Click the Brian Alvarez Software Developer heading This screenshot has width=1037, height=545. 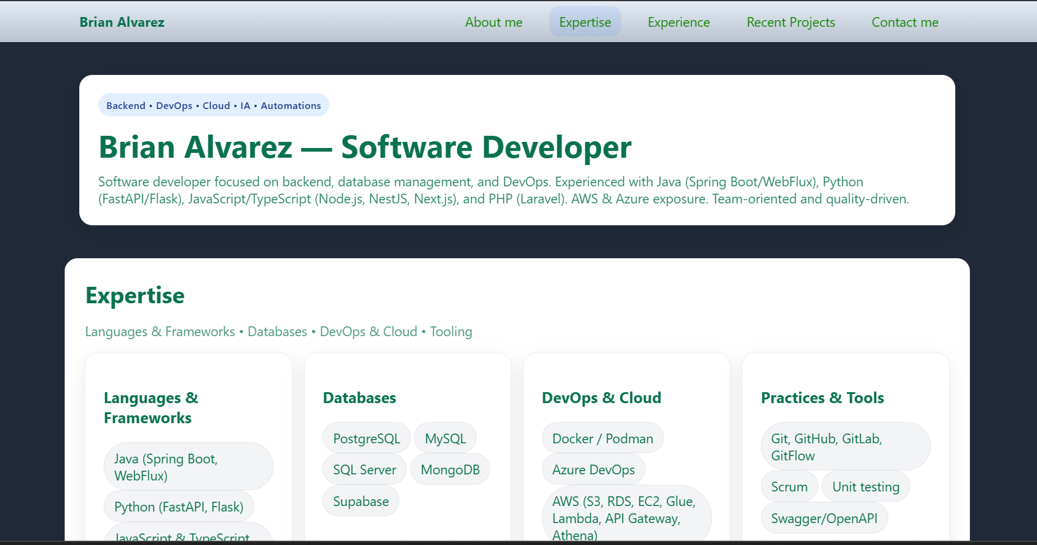[365, 147]
